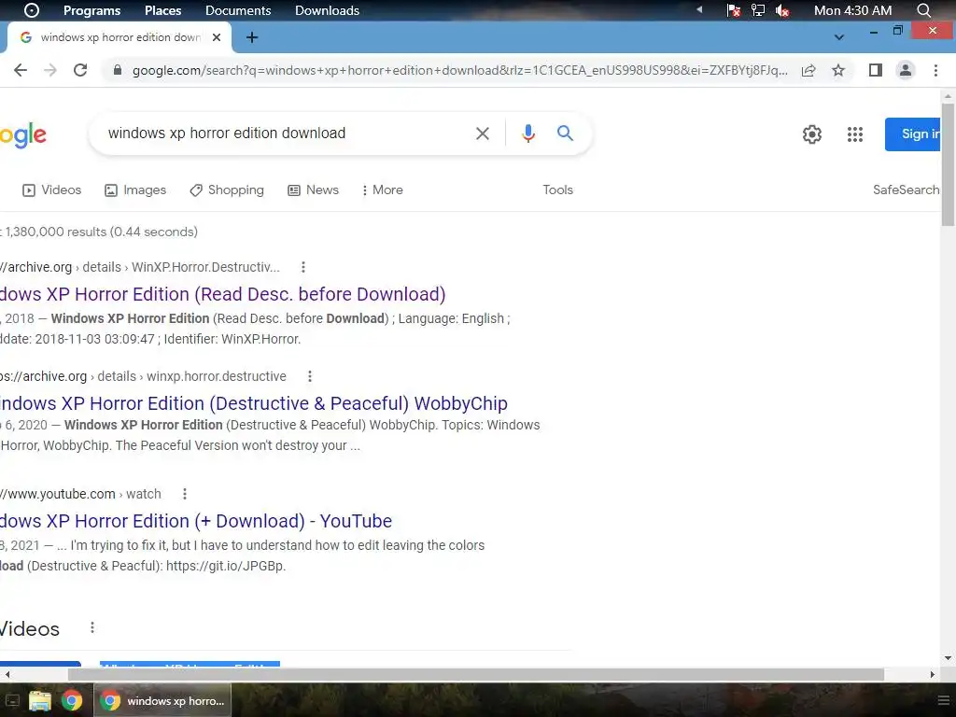Open the Read Desc. before Download result
This screenshot has height=717, width=956.
click(222, 294)
